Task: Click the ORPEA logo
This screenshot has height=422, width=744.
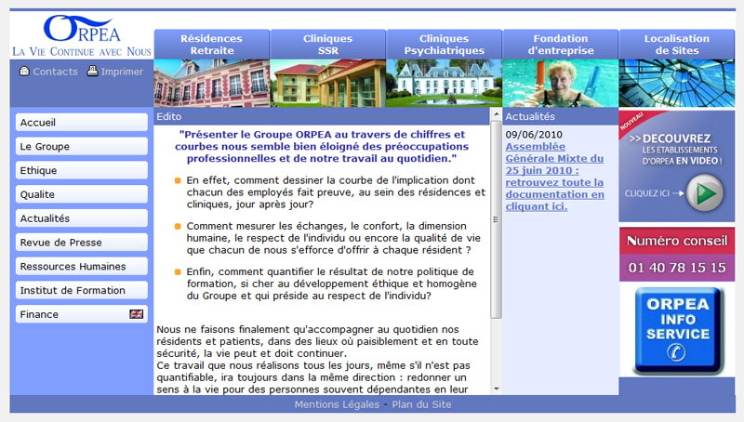Action: click(x=81, y=28)
